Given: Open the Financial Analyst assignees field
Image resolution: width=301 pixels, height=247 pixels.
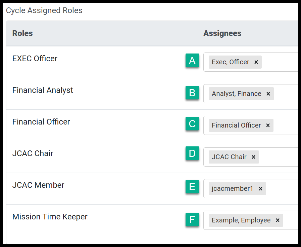Looking at the screenshot, I should (286, 94).
